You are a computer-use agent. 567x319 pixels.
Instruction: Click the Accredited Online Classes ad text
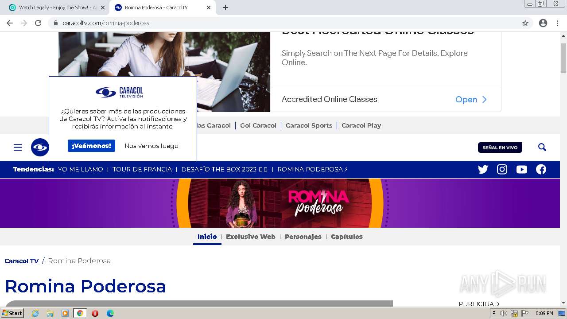pos(330,99)
